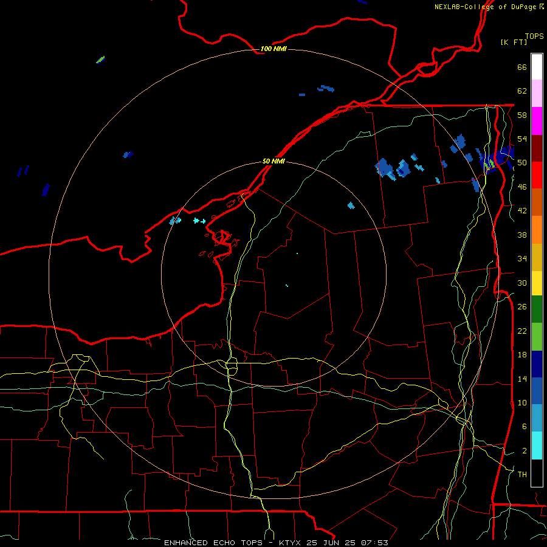Click the 50 NMI range ring label

(273, 161)
